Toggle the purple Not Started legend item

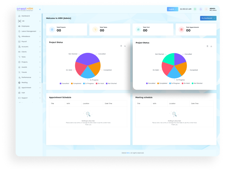click(x=111, y=84)
